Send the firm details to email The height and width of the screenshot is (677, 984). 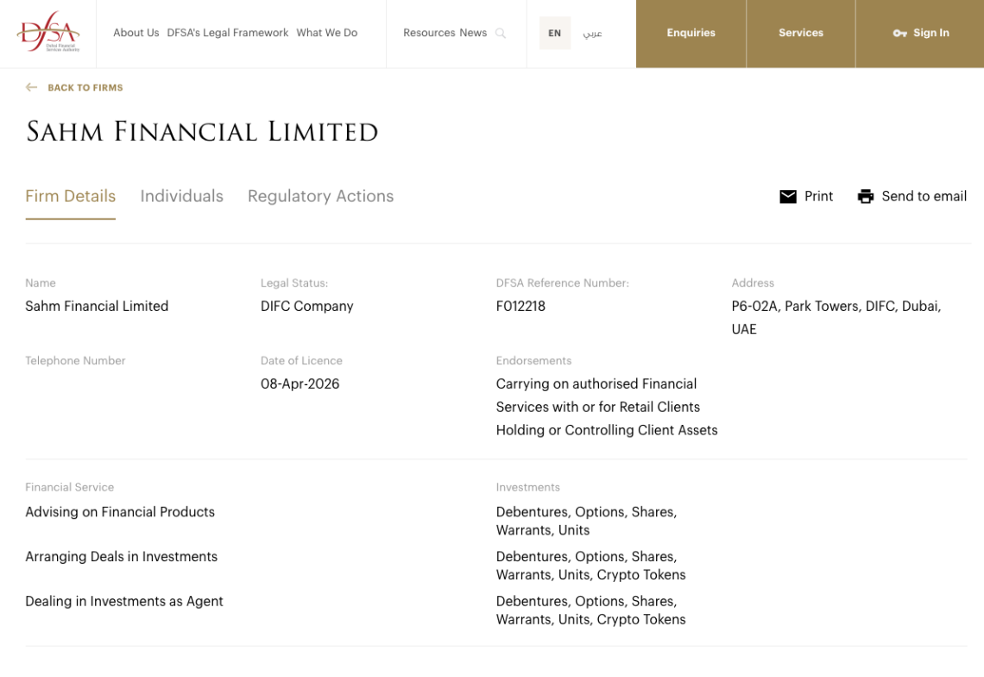pyautogui.click(x=924, y=196)
